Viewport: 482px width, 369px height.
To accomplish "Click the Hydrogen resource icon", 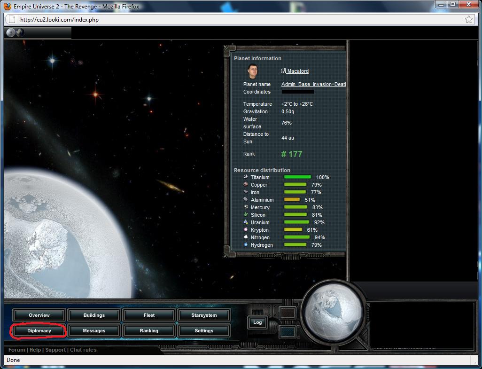I will (246, 244).
